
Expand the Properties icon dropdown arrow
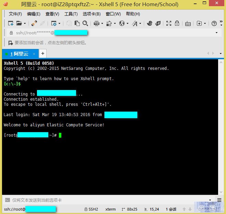[x=59, y=24]
